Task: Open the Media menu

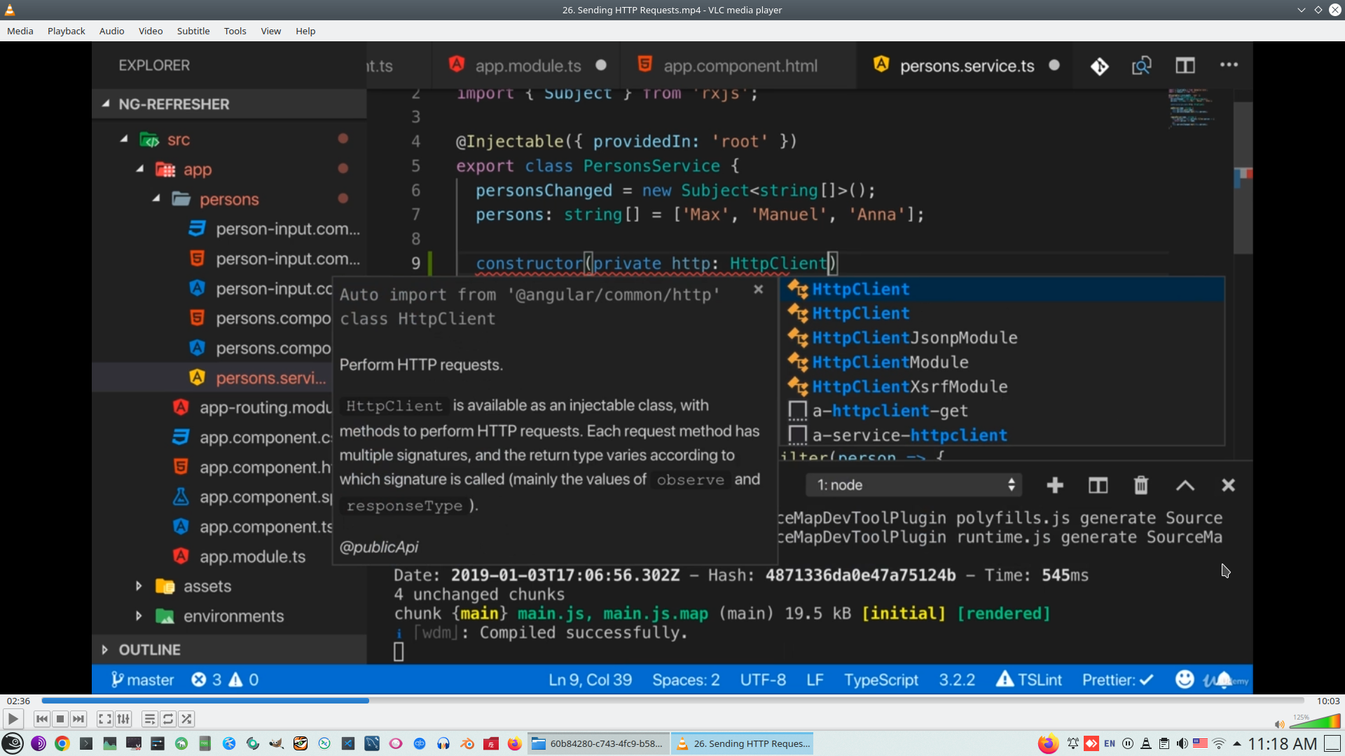Action: [x=20, y=31]
